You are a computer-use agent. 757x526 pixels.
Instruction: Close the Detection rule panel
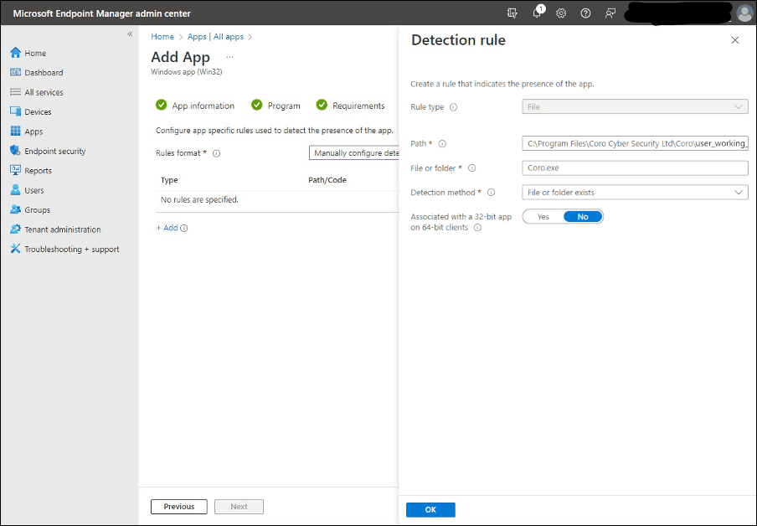734,40
